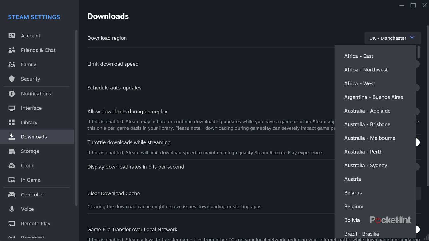
Task: Go to the Remote Play settings
Action: (35, 224)
